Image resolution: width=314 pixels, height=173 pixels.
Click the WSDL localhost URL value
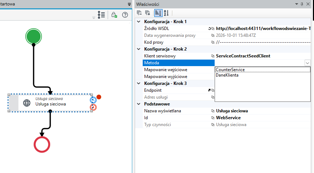[x=263, y=29]
